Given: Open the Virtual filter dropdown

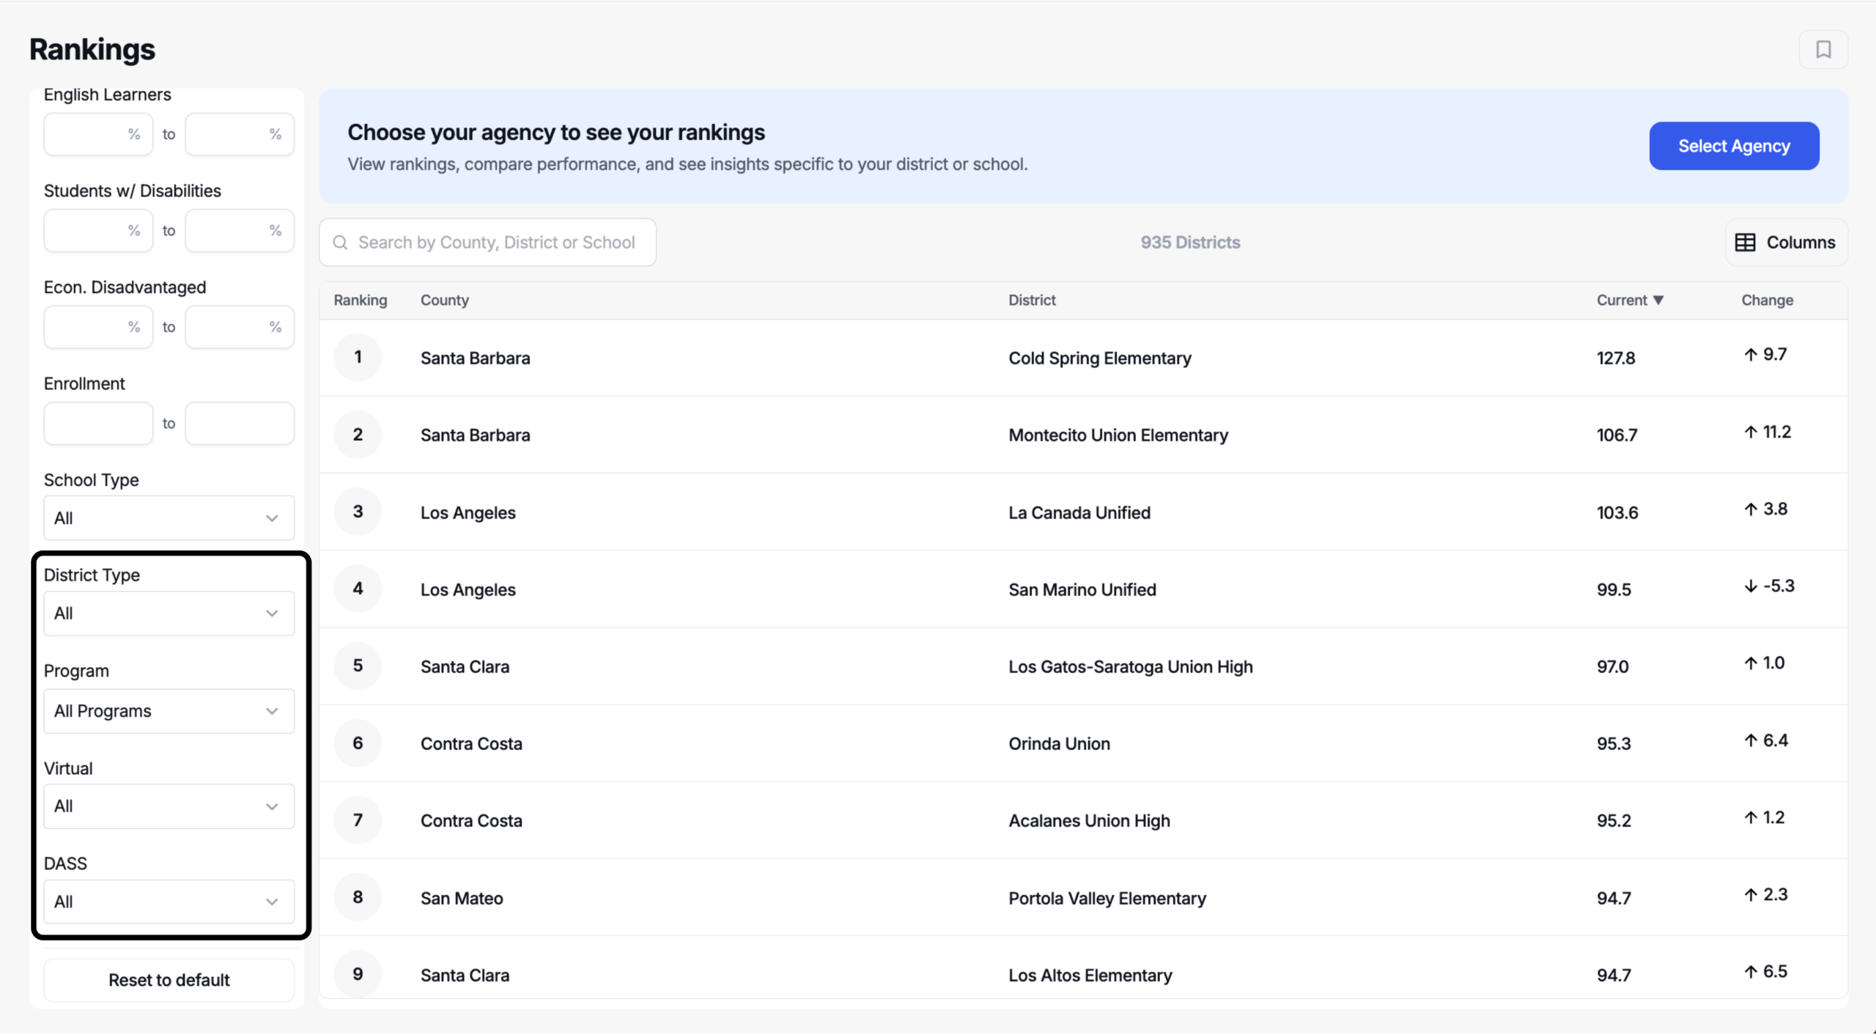Looking at the screenshot, I should [169, 806].
